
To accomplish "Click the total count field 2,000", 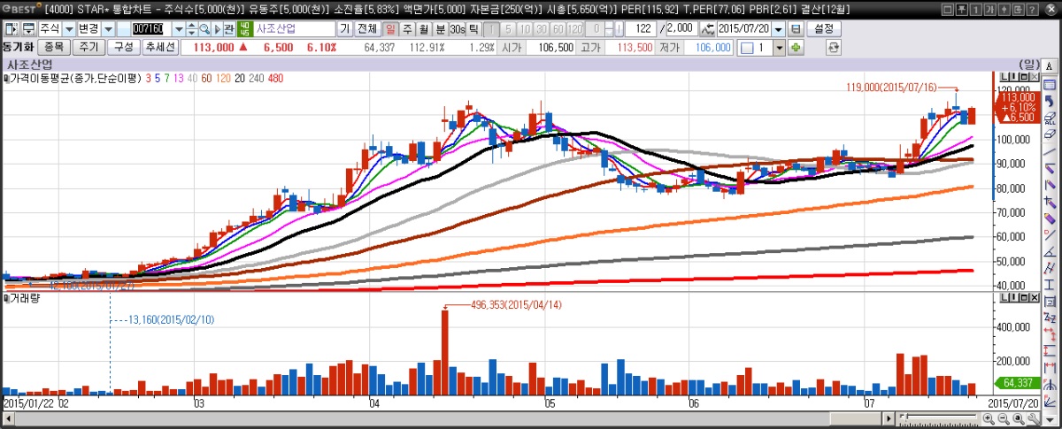I will tap(681, 28).
